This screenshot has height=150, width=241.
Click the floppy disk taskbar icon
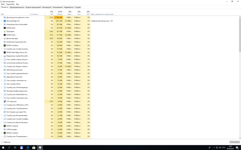21,148
